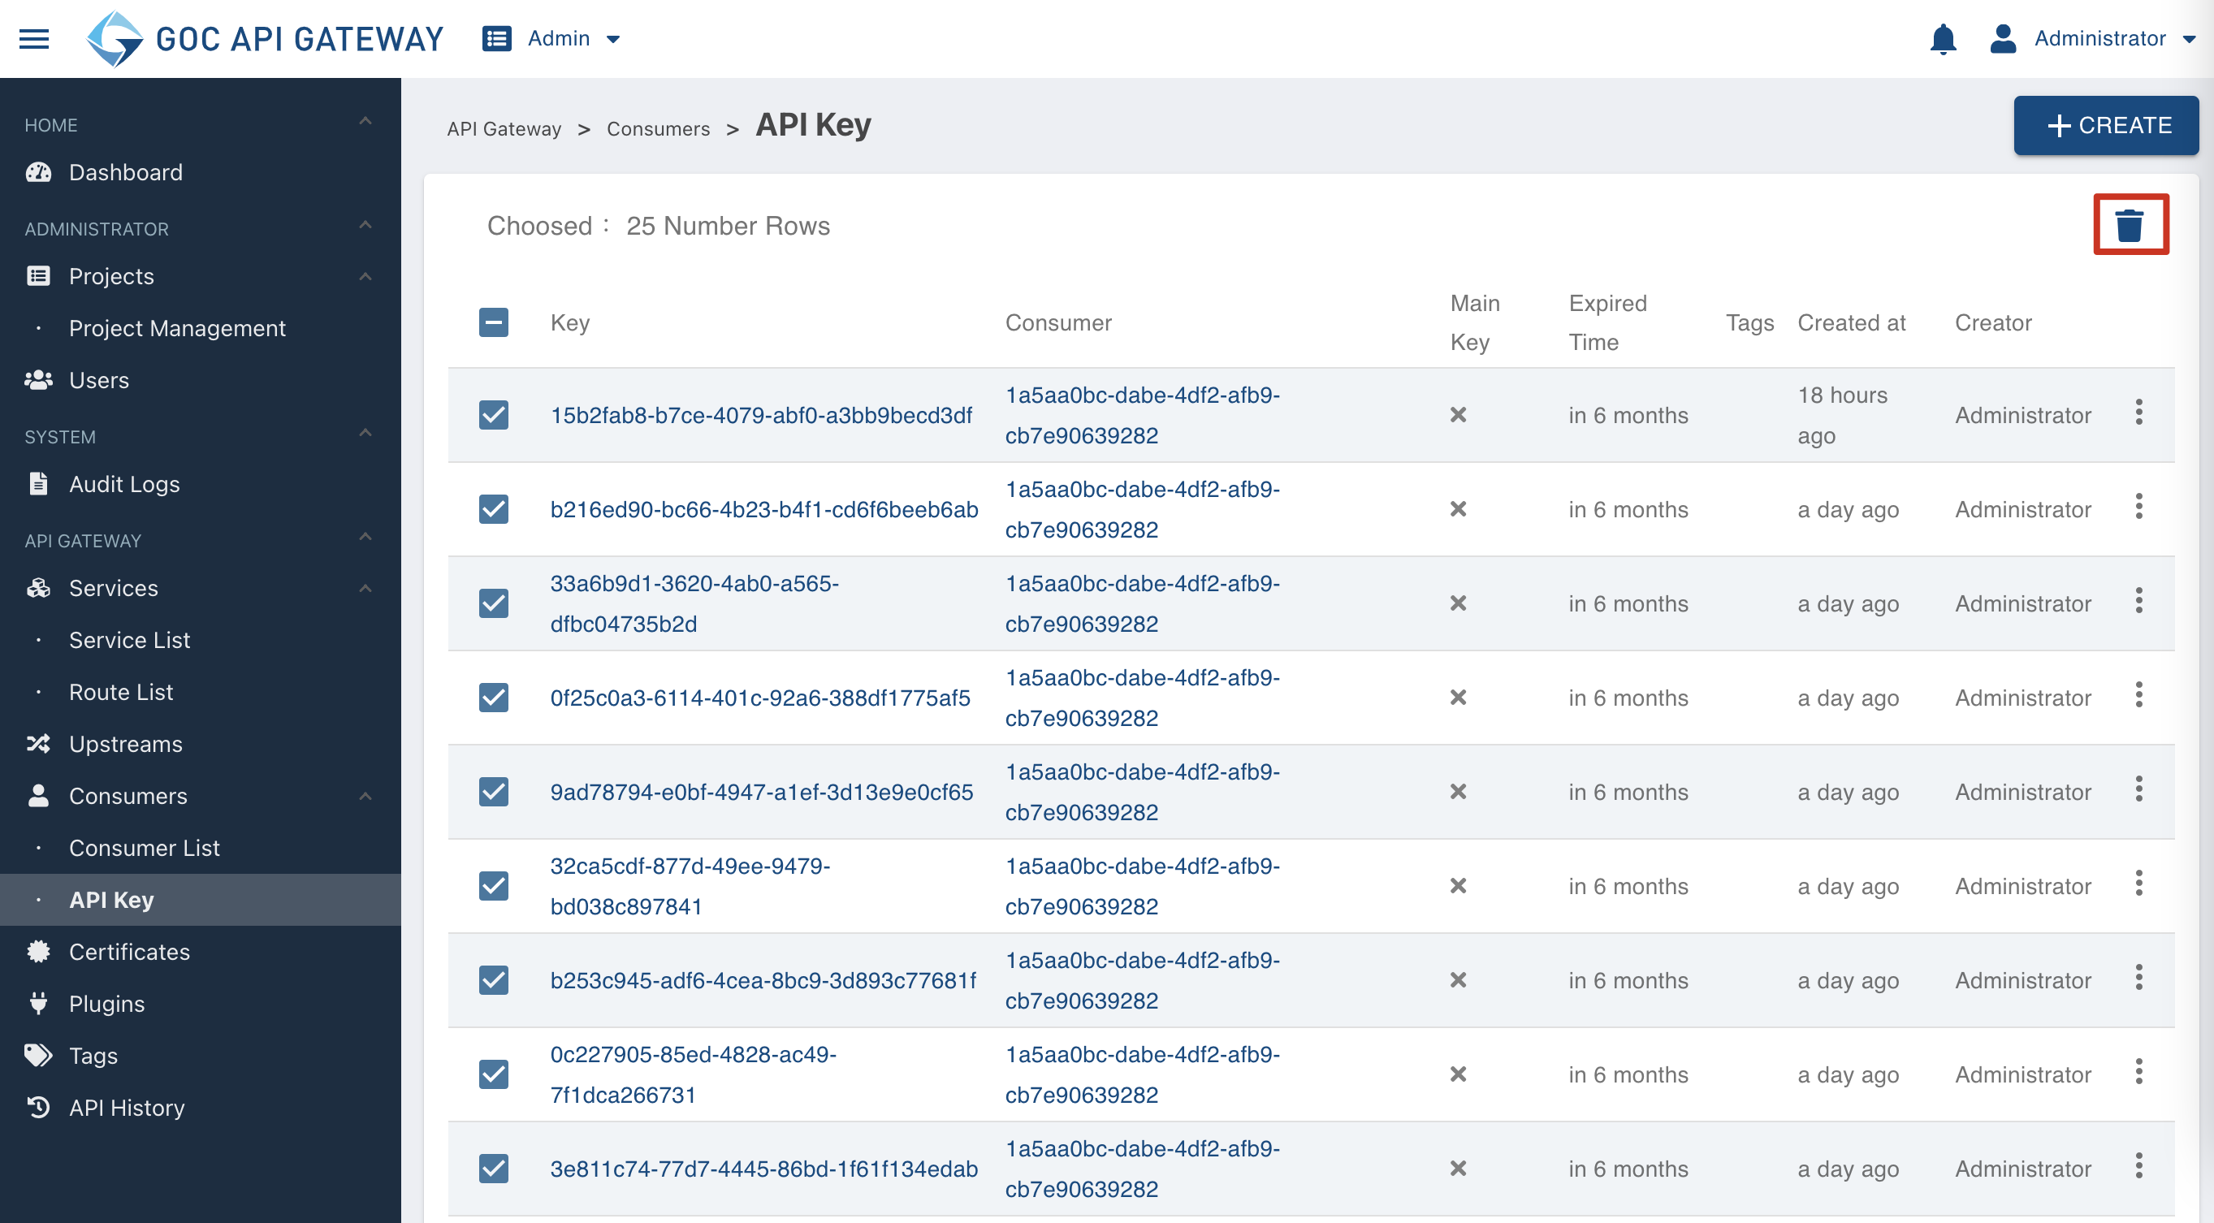Uncheck row with key 33a6b9d1

493,603
